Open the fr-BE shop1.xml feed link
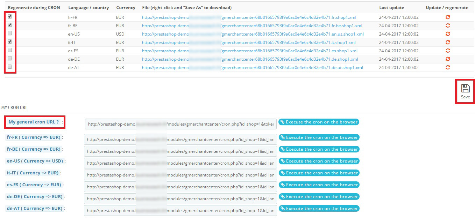Screen dimensions: 475x218 (x=251, y=25)
